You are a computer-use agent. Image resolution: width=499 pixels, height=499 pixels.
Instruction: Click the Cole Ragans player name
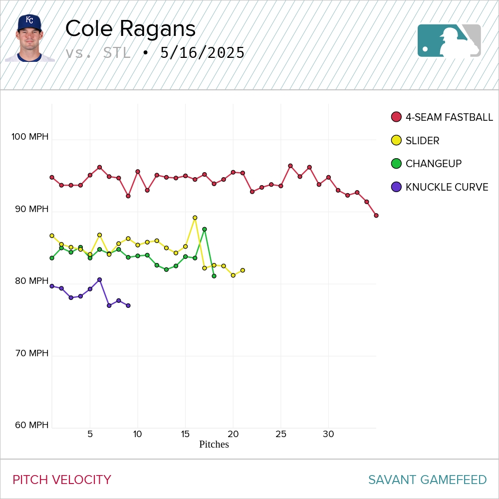(x=130, y=28)
